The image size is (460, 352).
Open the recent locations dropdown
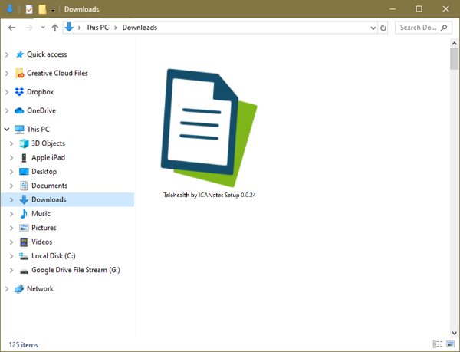click(42, 28)
